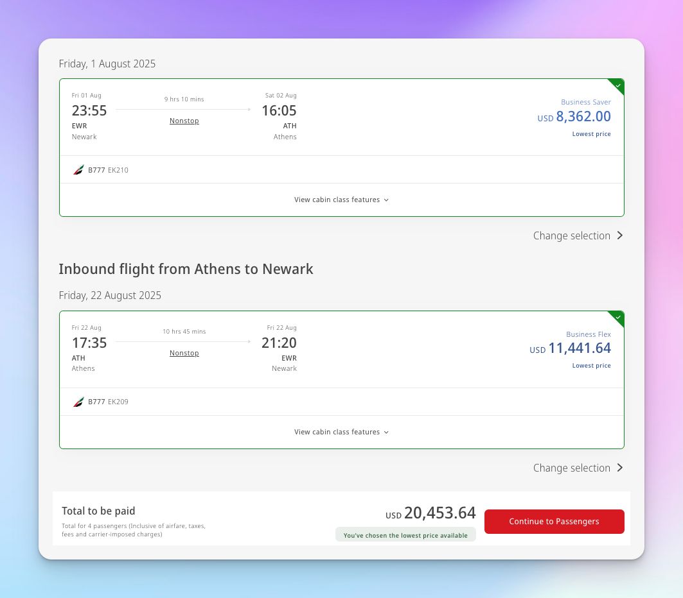Image resolution: width=683 pixels, height=598 pixels.
Task: Click the lowest price available notice
Action: [x=405, y=535]
